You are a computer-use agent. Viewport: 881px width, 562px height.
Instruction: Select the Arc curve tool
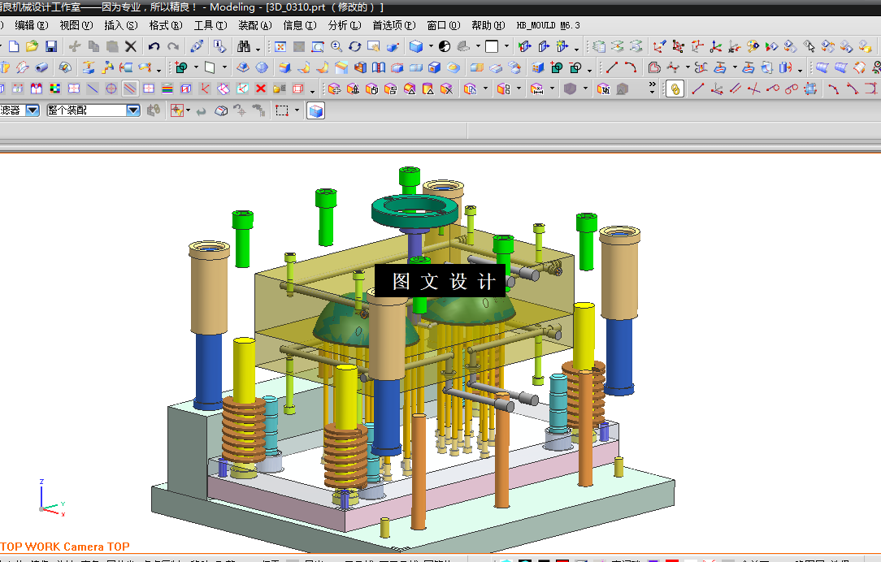click(x=631, y=68)
